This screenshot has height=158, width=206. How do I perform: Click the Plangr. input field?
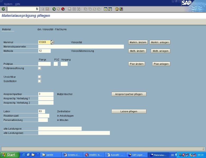click(44, 64)
